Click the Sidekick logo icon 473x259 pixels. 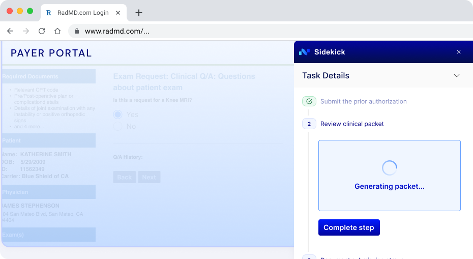tap(304, 52)
